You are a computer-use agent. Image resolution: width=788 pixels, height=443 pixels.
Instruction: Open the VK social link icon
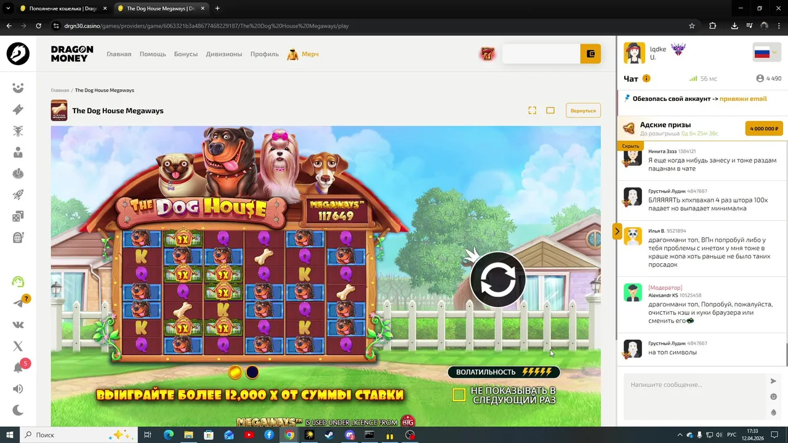click(x=18, y=325)
